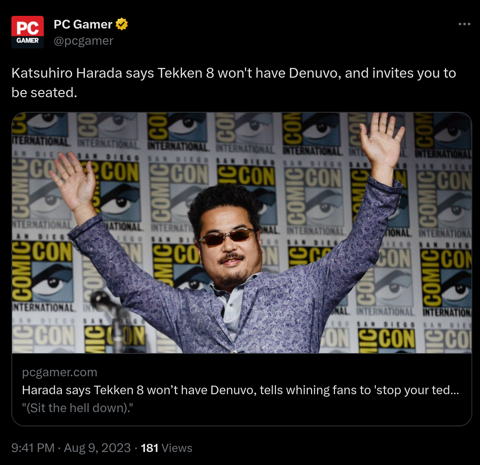Click the 9:41 PM timestamp
The height and width of the screenshot is (465, 480).
pos(33,448)
